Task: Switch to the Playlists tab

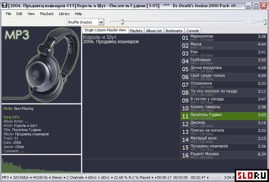Action: point(136,31)
